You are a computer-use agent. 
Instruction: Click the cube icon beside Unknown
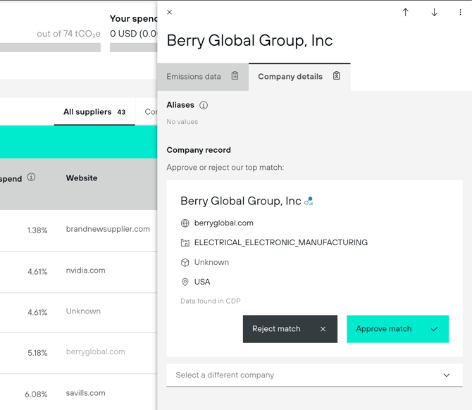coord(185,263)
